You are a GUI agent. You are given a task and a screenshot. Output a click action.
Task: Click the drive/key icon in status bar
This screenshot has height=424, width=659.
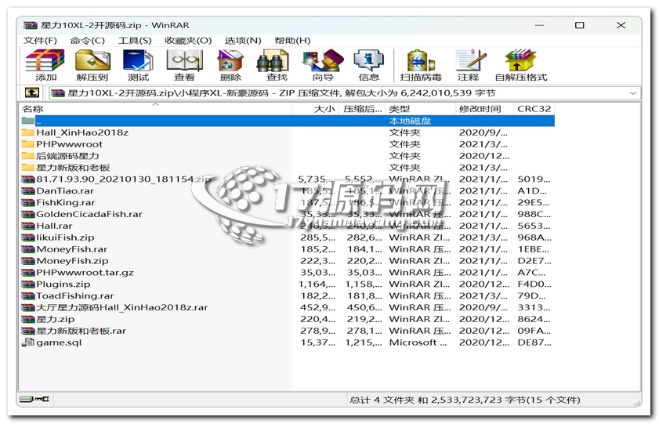pyautogui.click(x=34, y=399)
